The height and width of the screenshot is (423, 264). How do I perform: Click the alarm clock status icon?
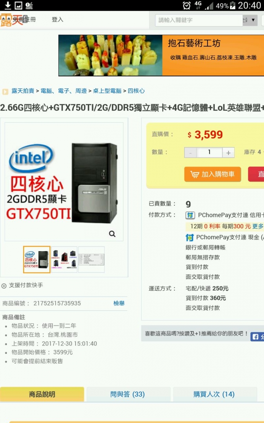186,5
